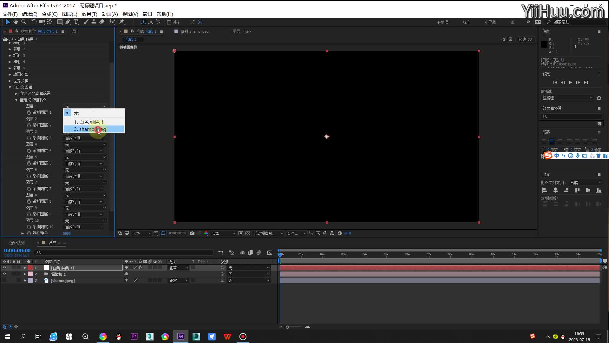Play the preview
The width and height of the screenshot is (609, 343).
pyautogui.click(x=570, y=82)
